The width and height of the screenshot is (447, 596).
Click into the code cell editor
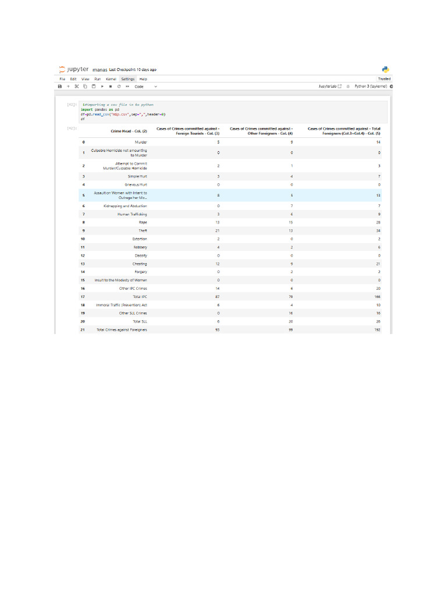click(233, 112)
